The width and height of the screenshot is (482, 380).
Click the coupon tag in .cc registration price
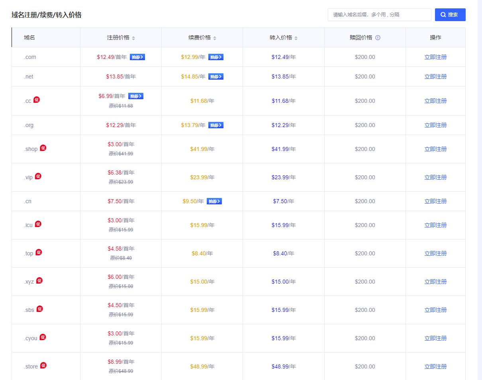pyautogui.click(x=136, y=96)
